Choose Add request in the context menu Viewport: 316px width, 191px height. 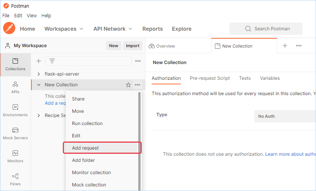[x=102, y=148]
